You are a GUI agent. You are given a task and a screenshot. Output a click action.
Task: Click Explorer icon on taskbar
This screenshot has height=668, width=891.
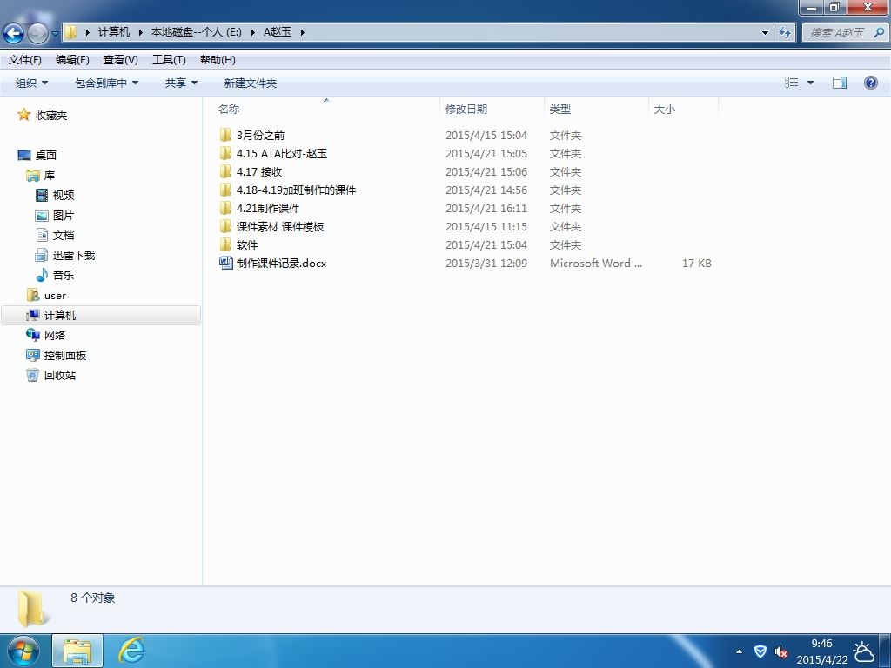click(x=77, y=651)
